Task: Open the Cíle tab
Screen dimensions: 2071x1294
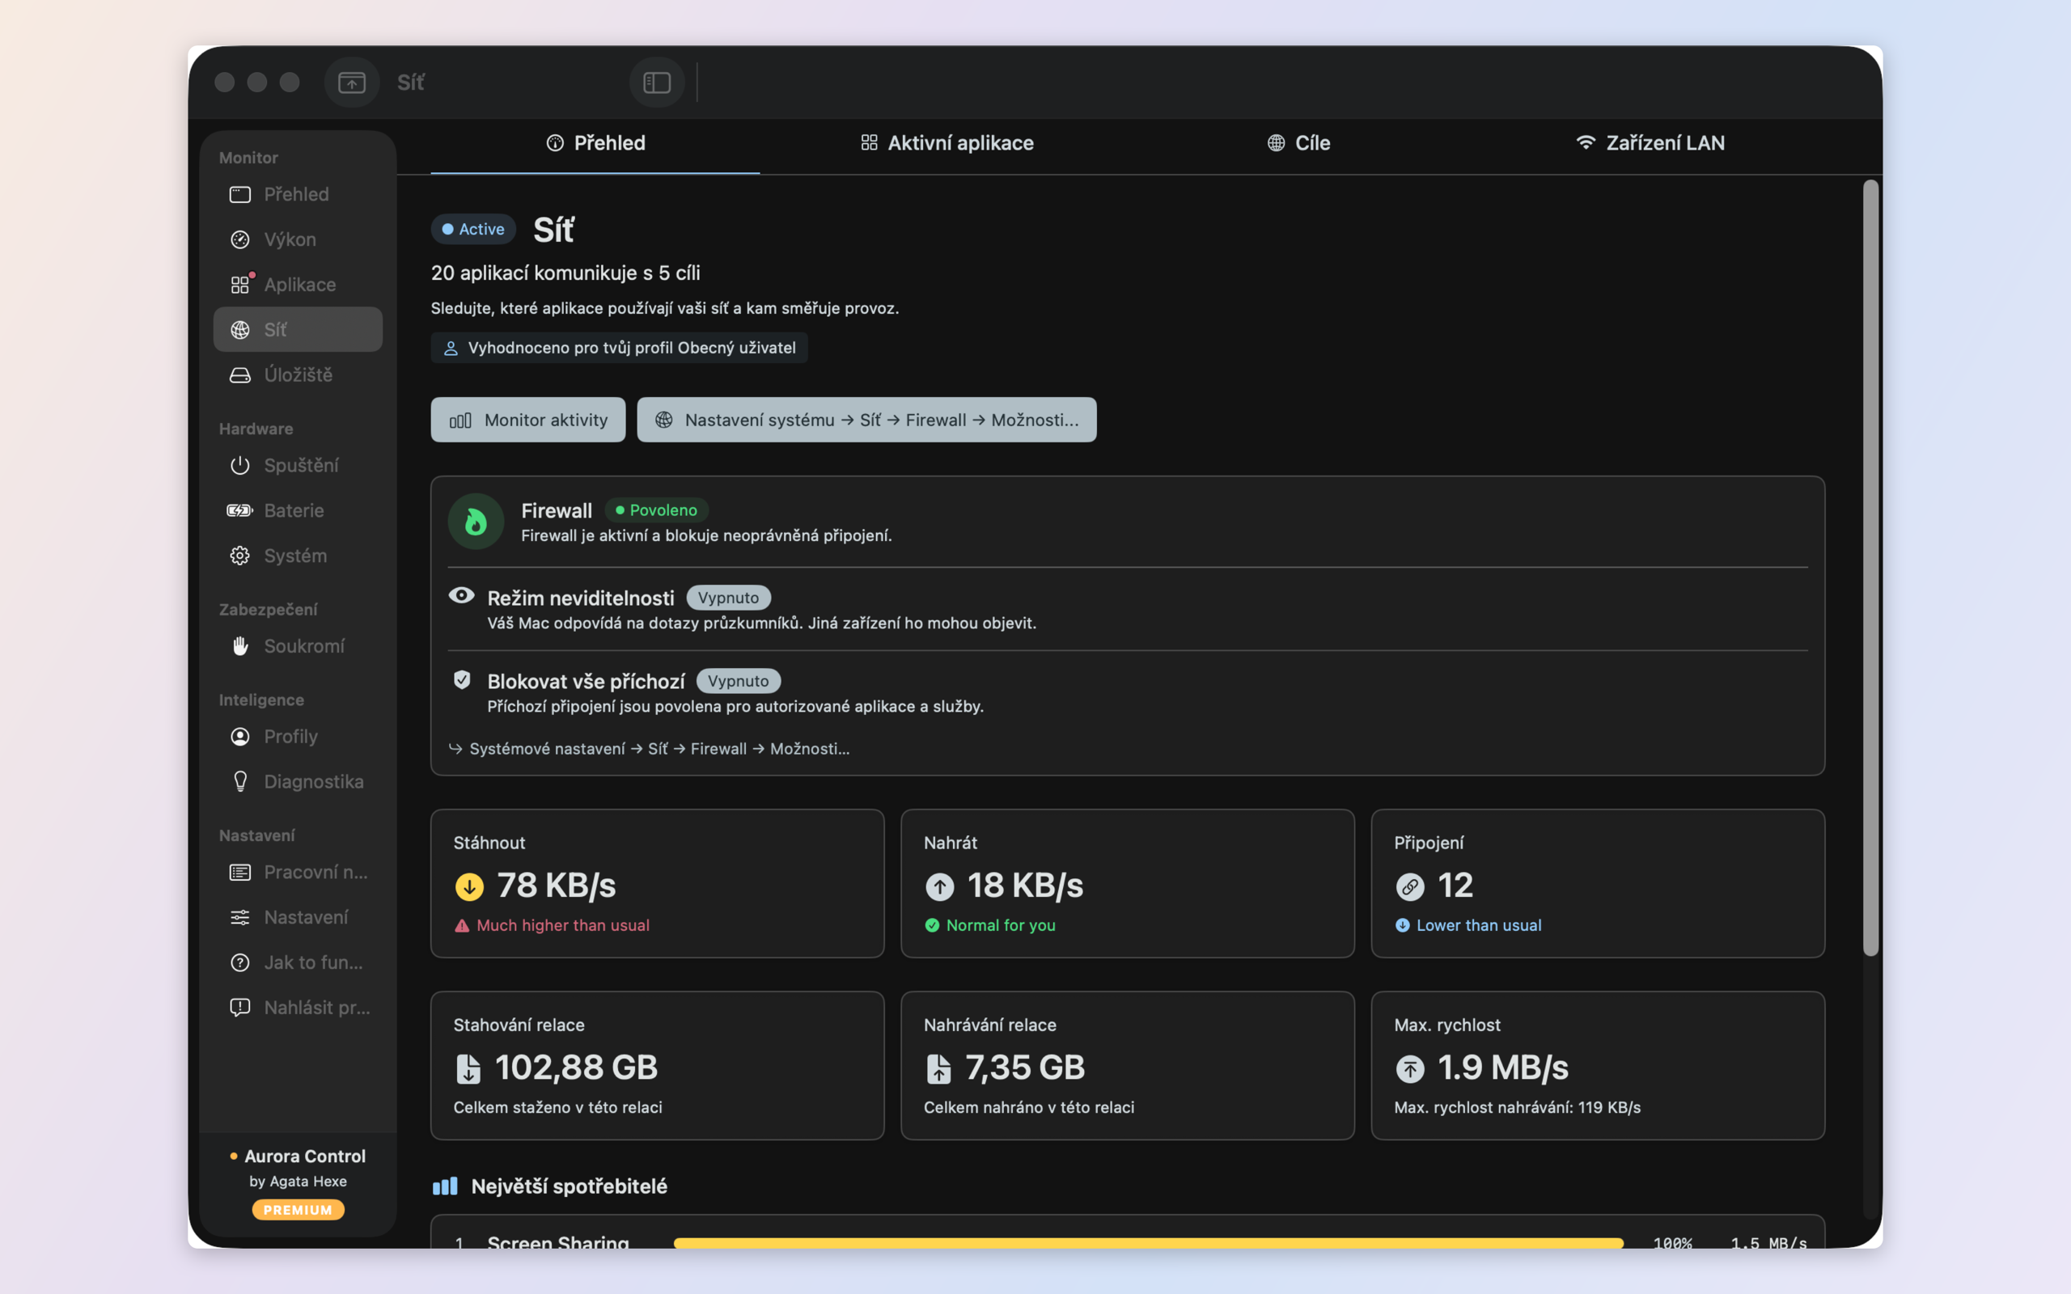Action: click(x=1298, y=143)
